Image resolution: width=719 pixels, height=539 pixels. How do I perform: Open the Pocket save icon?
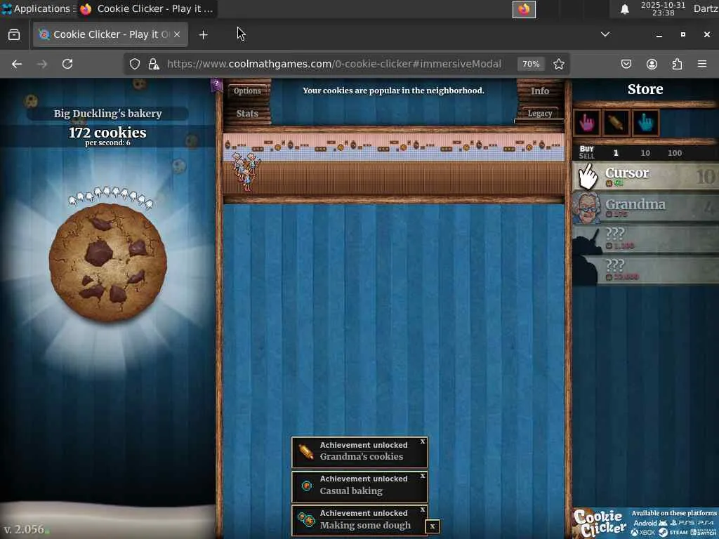pyautogui.click(x=626, y=64)
